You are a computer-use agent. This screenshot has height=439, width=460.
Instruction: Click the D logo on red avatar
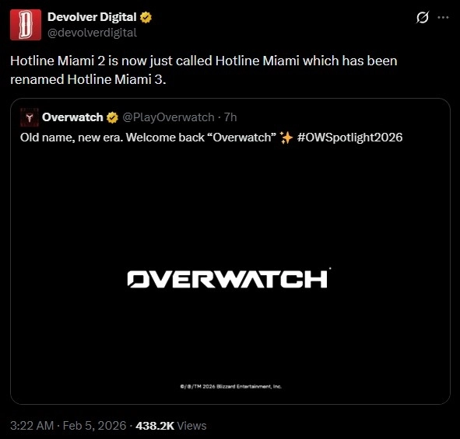click(x=26, y=25)
